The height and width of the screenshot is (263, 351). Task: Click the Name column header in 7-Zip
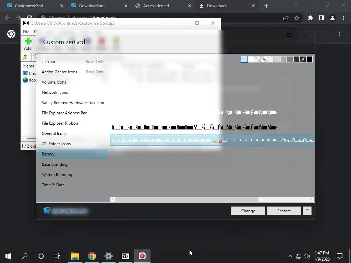[x=29, y=66]
